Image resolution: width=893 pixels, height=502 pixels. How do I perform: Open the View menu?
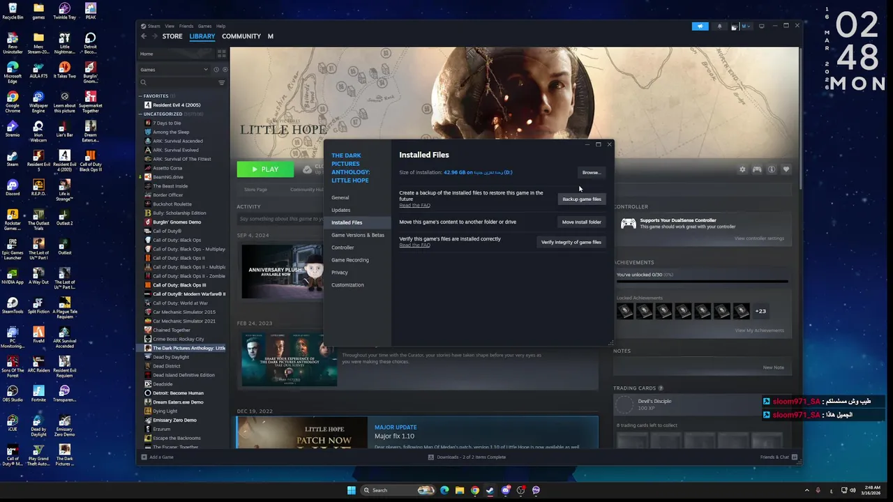[x=170, y=26]
